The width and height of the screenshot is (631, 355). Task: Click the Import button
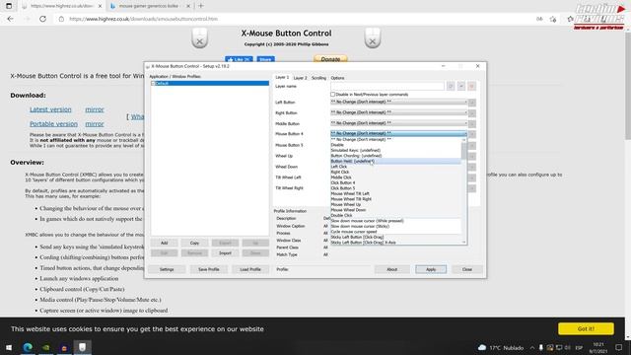tap(225, 253)
